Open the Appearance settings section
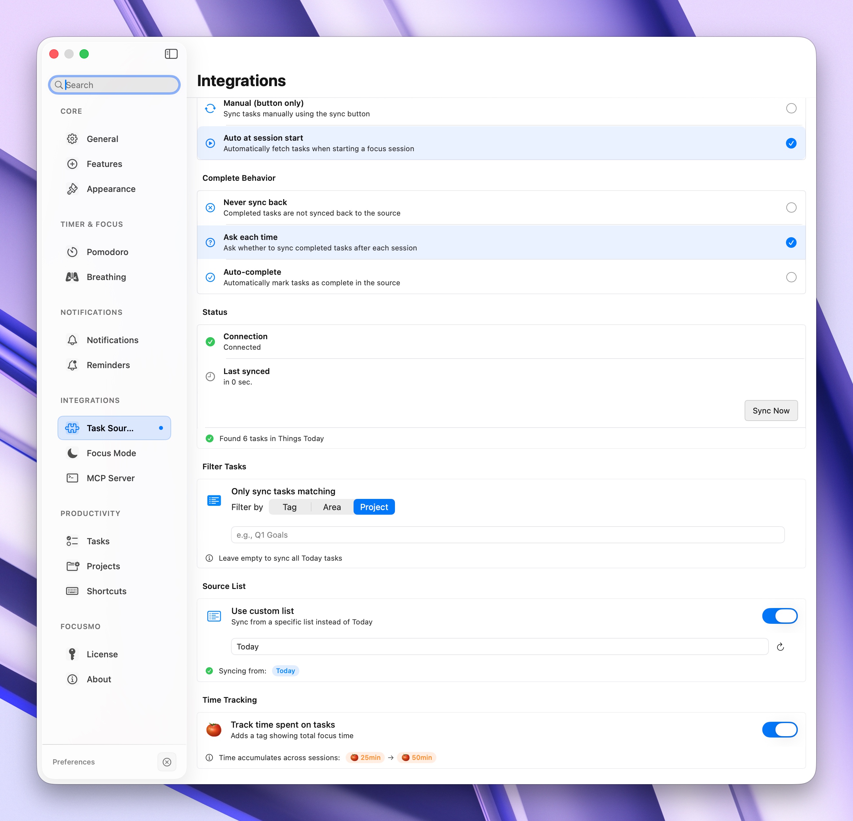The image size is (853, 821). [x=111, y=189]
